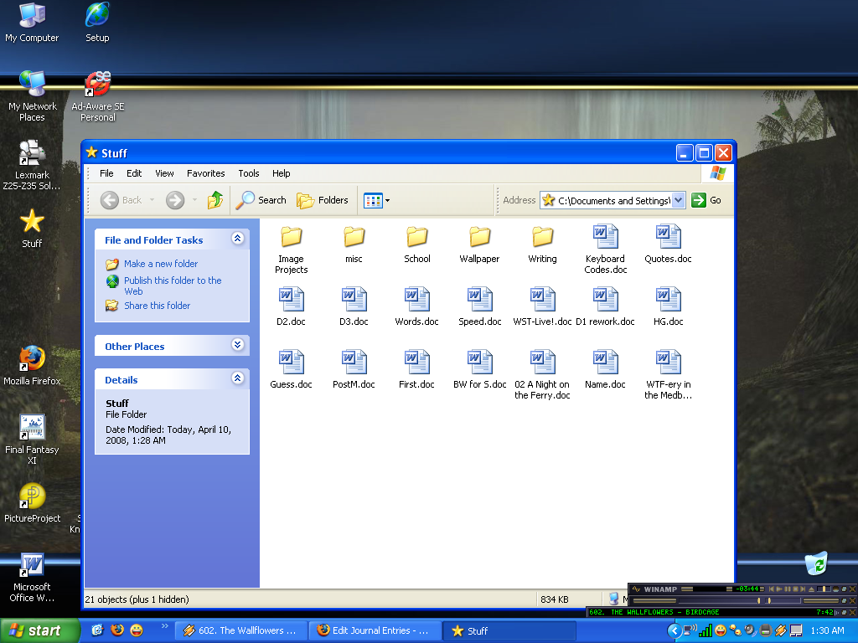Click the green signal bars tray icon
Screen dimensions: 858x643
coord(706,631)
